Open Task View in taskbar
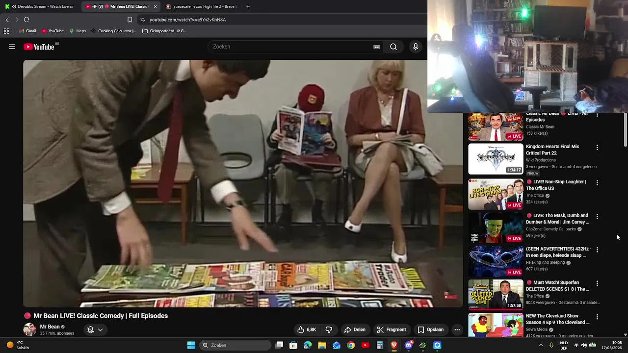The width and height of the screenshot is (628, 353). [279, 345]
